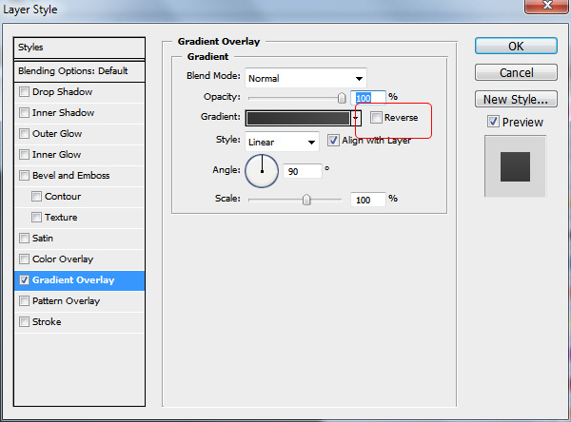Click the Angle 90 input field
Viewport: 571px width, 422px height.
[x=303, y=171]
